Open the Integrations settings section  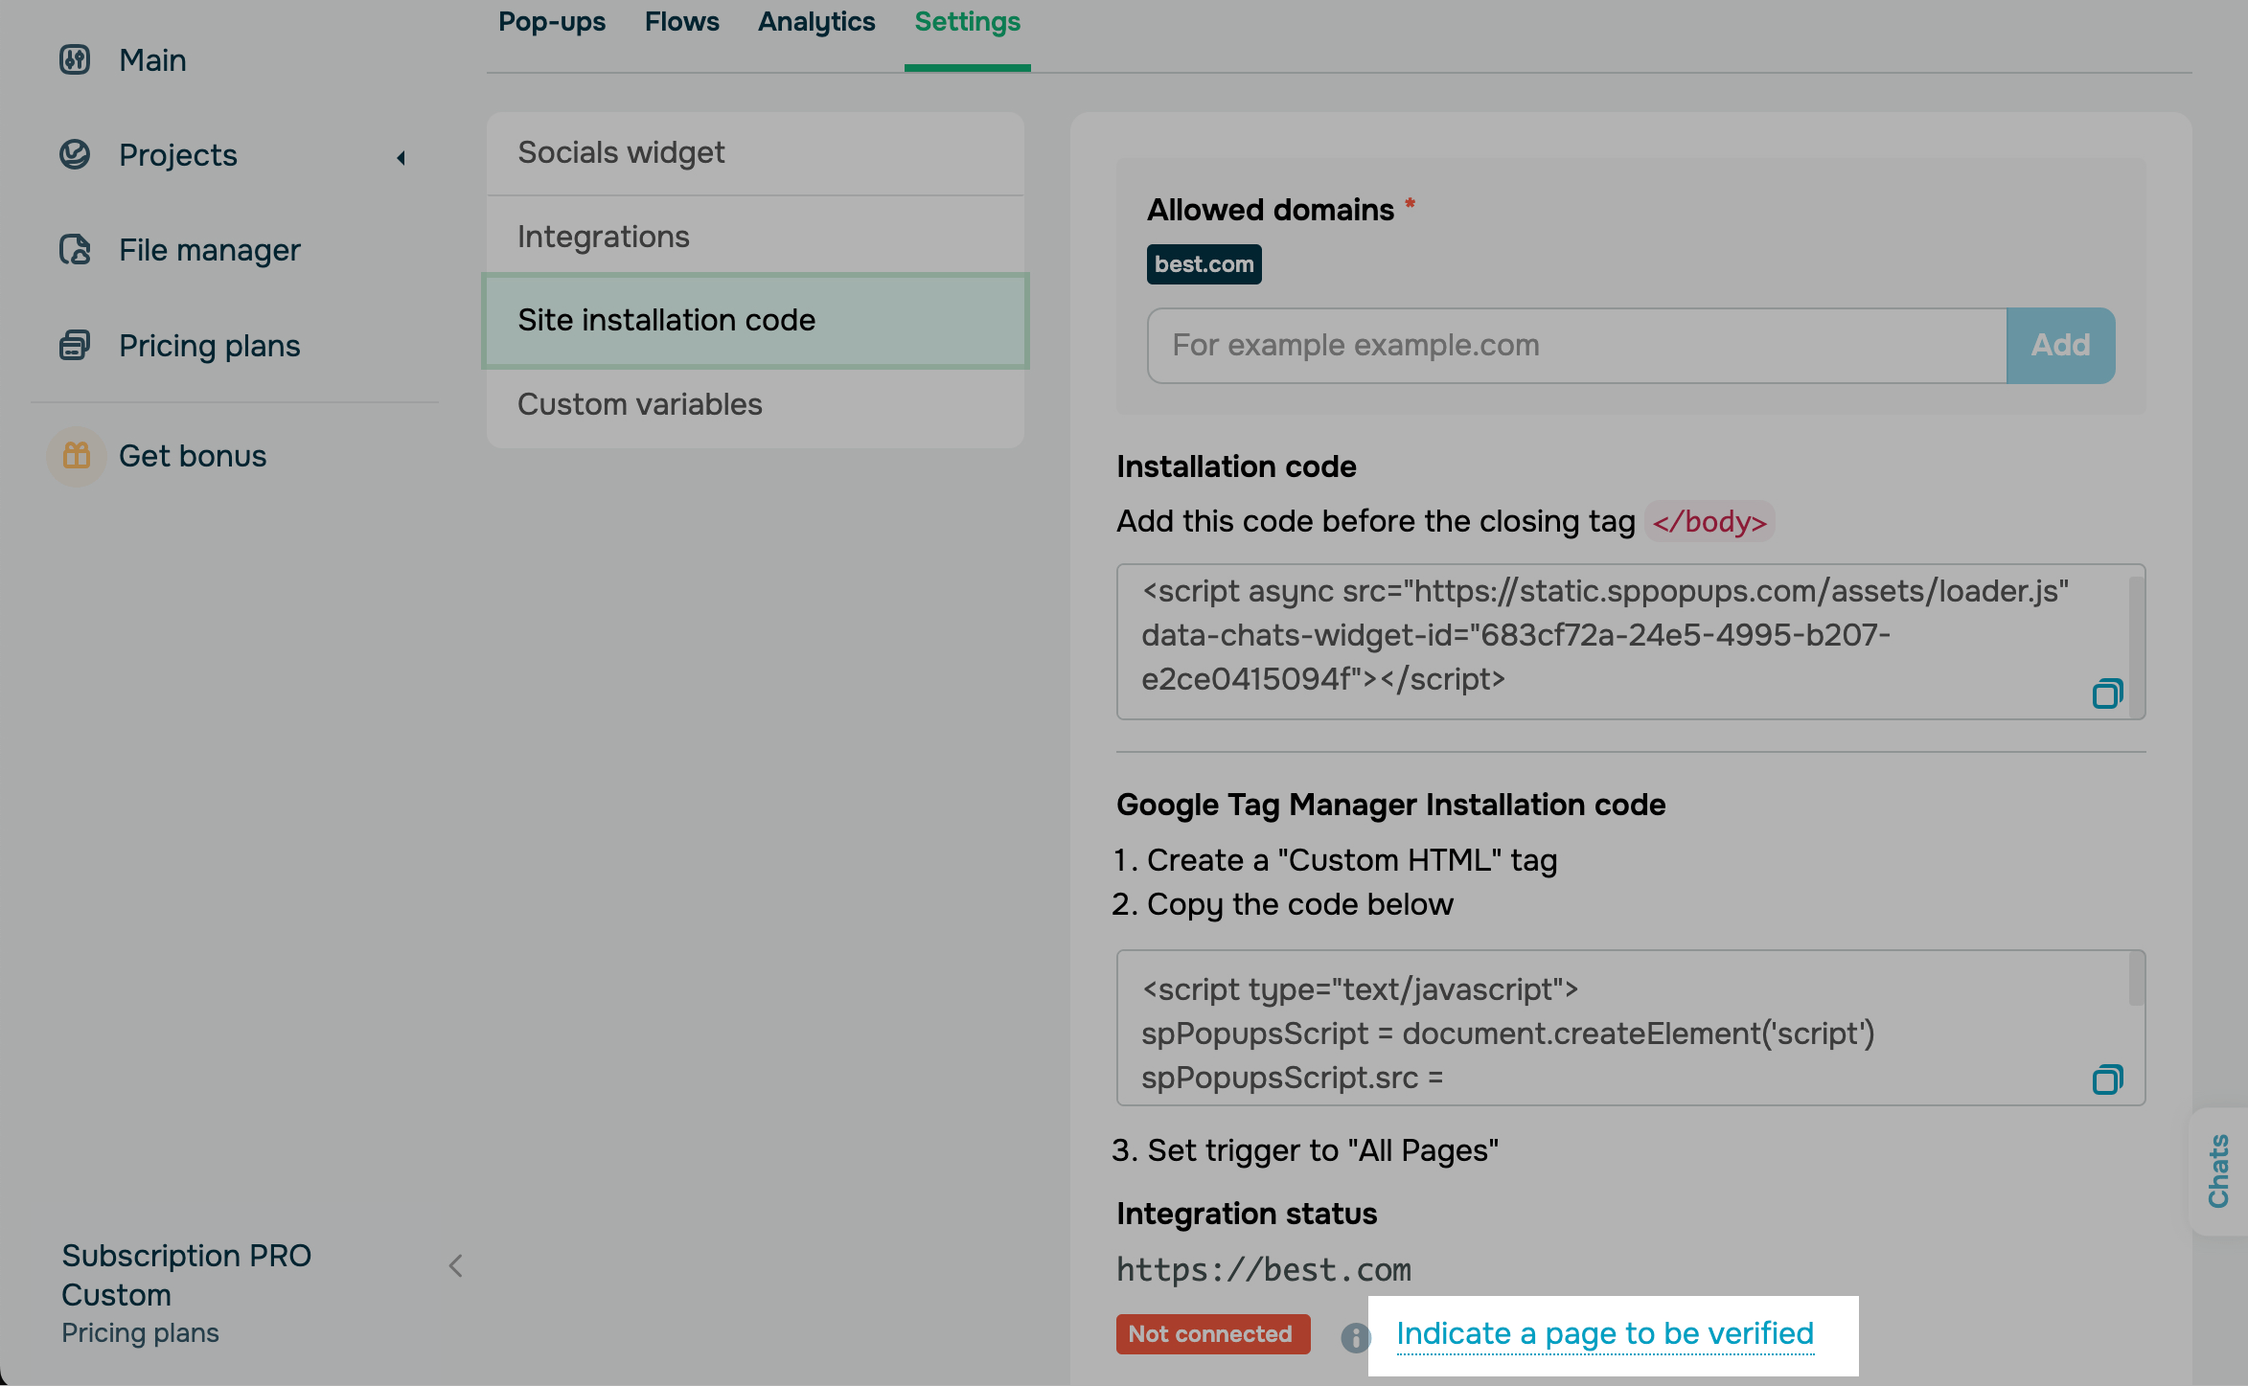[x=603, y=237]
